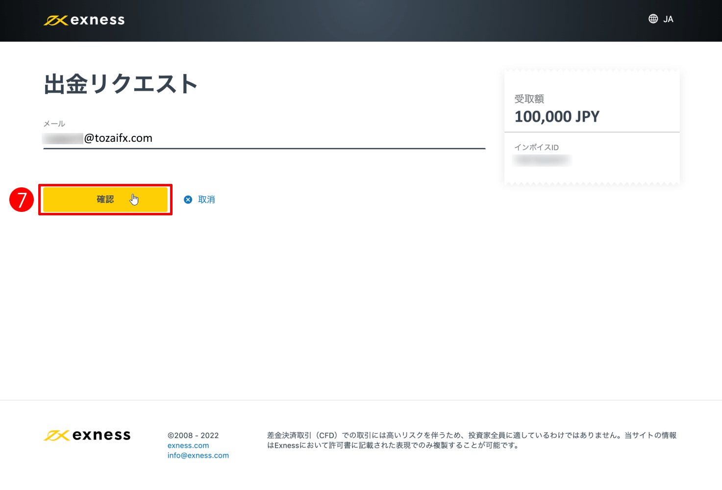722x490 pixels.
Task: Click the Exness logo in the footer
Action: click(x=87, y=435)
